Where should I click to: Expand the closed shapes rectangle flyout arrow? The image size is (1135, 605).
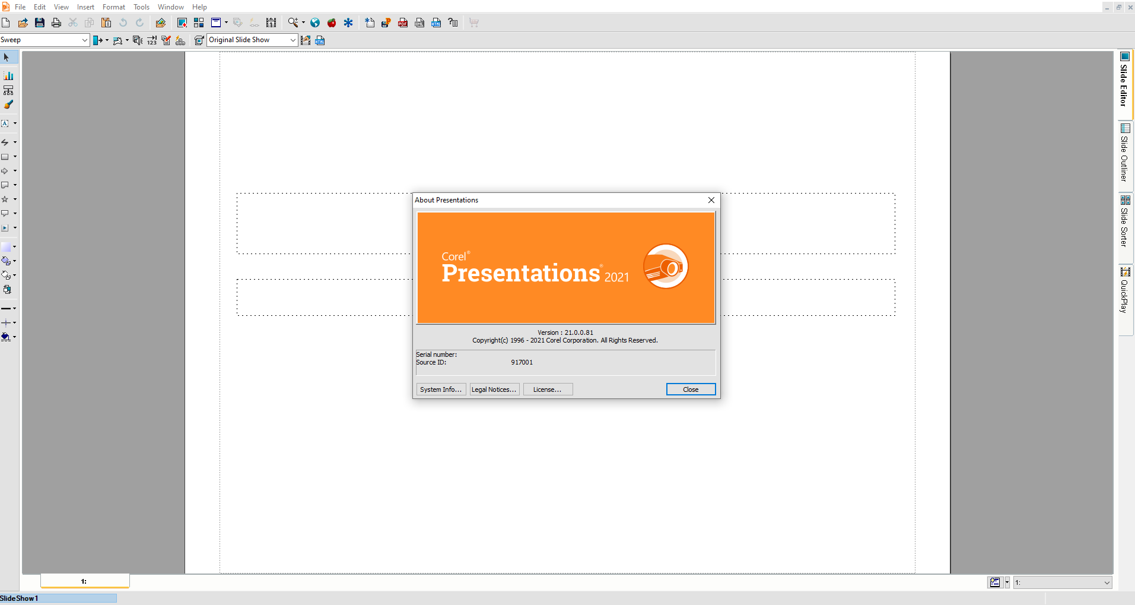click(x=15, y=157)
